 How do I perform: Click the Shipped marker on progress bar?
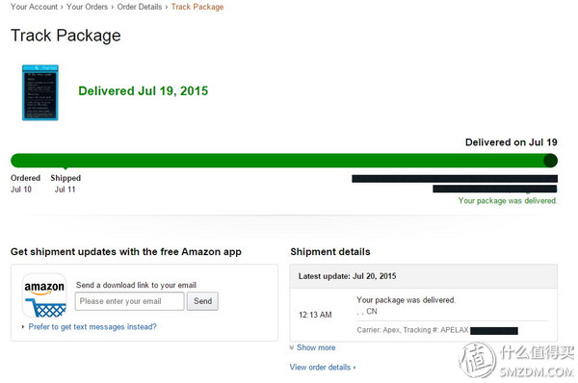[x=66, y=168]
